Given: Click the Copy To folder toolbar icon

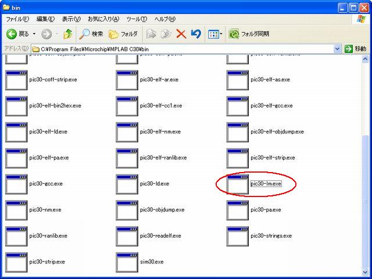Looking at the screenshot, I should [166, 34].
